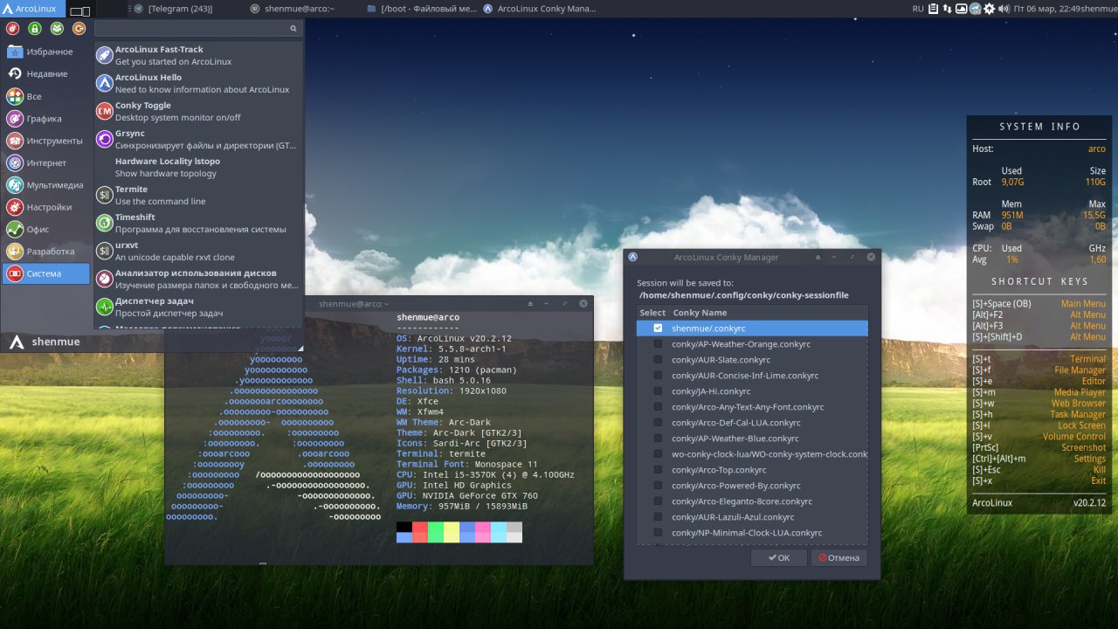
Task: Click the magnifier icon in search field
Action: (x=293, y=29)
